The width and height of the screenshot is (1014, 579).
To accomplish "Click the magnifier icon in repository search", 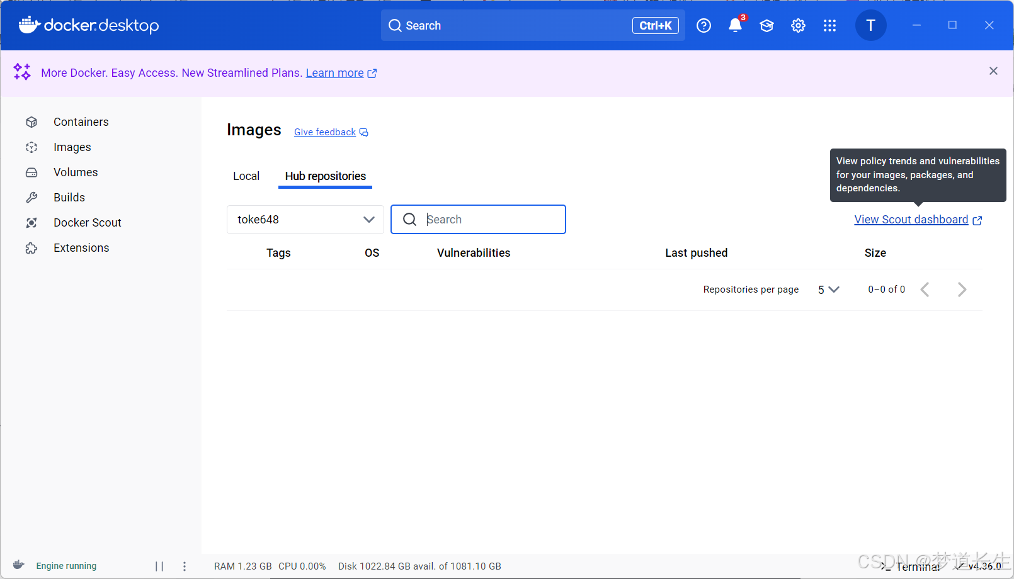I will point(409,219).
